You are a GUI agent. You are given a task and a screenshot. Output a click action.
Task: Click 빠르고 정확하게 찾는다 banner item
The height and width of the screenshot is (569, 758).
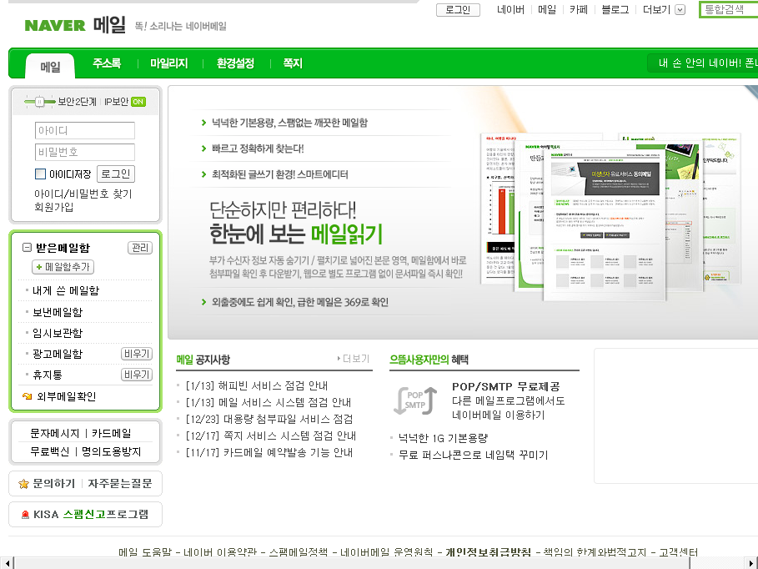(x=257, y=149)
